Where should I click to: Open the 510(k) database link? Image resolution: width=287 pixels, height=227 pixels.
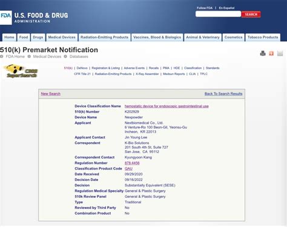point(68,68)
